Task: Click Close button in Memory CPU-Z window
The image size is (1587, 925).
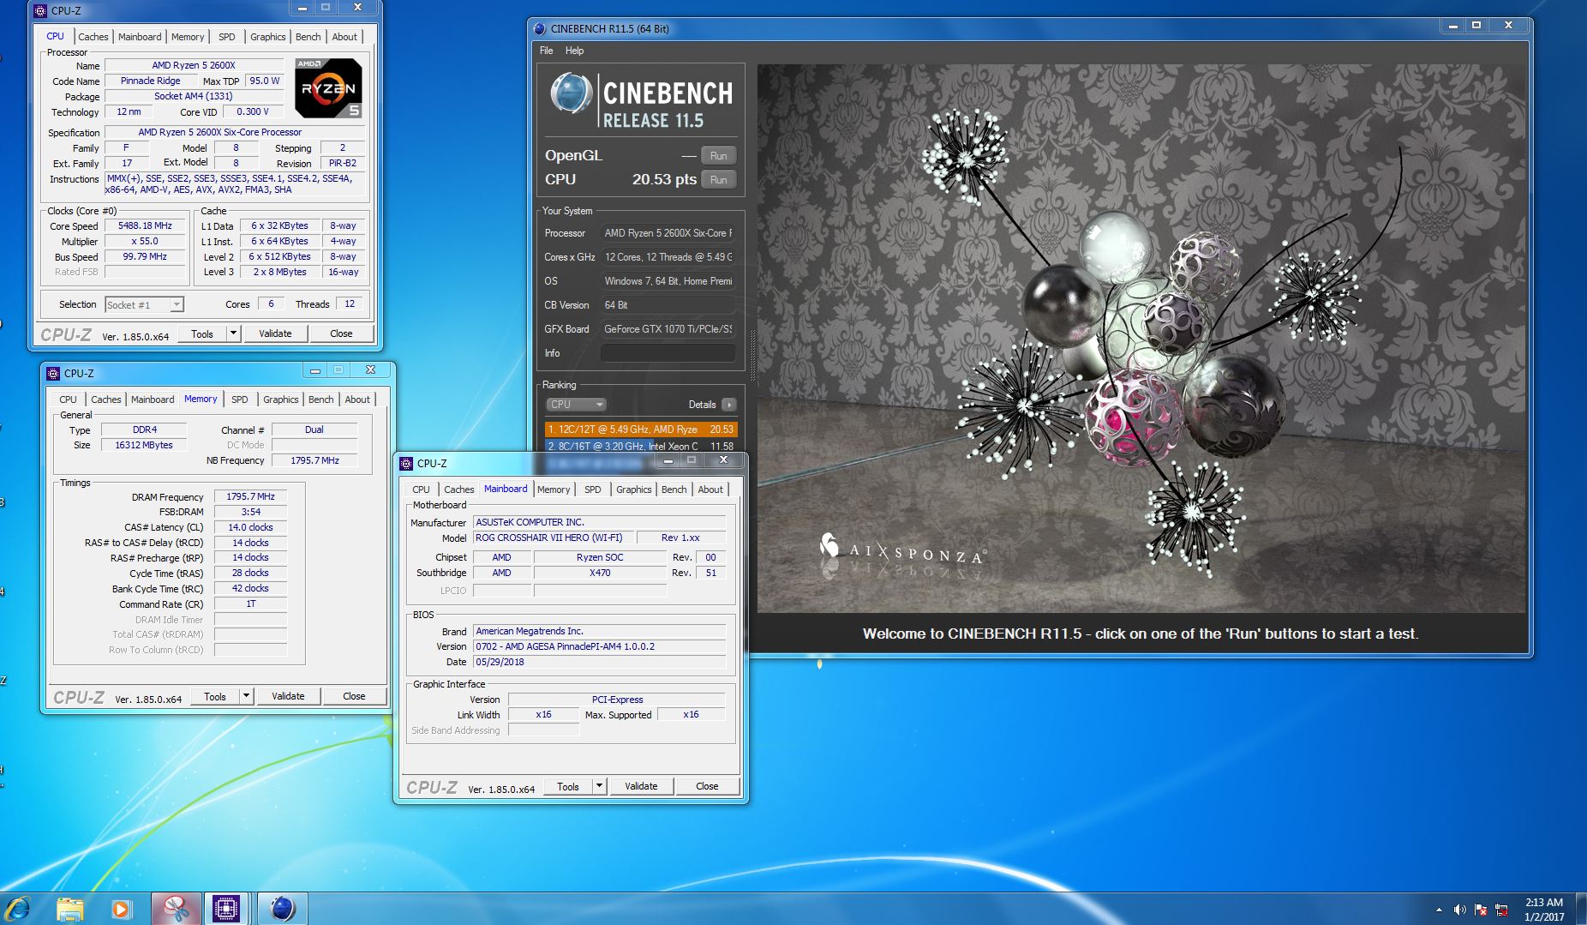Action: (354, 697)
